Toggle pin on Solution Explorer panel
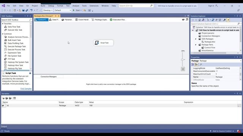Viewport: 243px width, 136px height. [237, 16]
